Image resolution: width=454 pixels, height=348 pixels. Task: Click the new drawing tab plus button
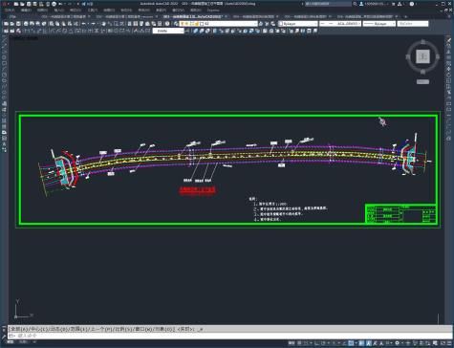pyautogui.click(x=406, y=16)
